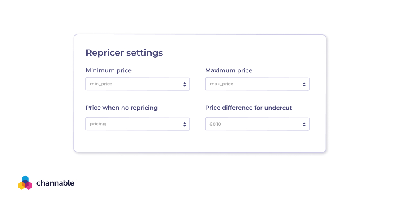This screenshot has height=200, width=400.
Task: Click the Maximum price label
Action: (229, 70)
